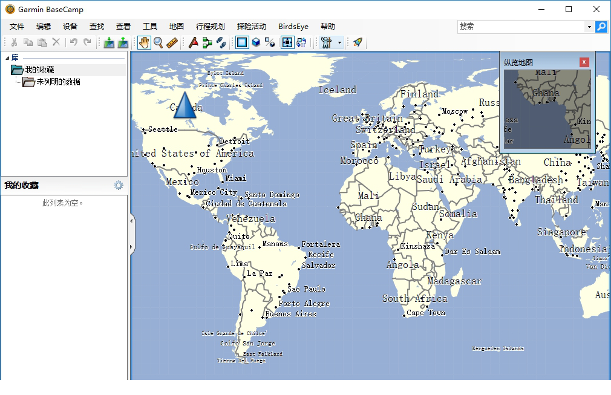
Task: Click the 搜索 search input field
Action: 521,27
